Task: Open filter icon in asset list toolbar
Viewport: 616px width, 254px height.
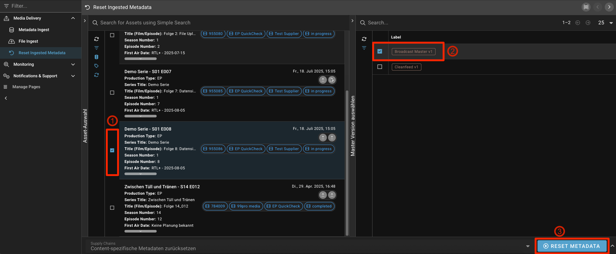Action: point(97,48)
